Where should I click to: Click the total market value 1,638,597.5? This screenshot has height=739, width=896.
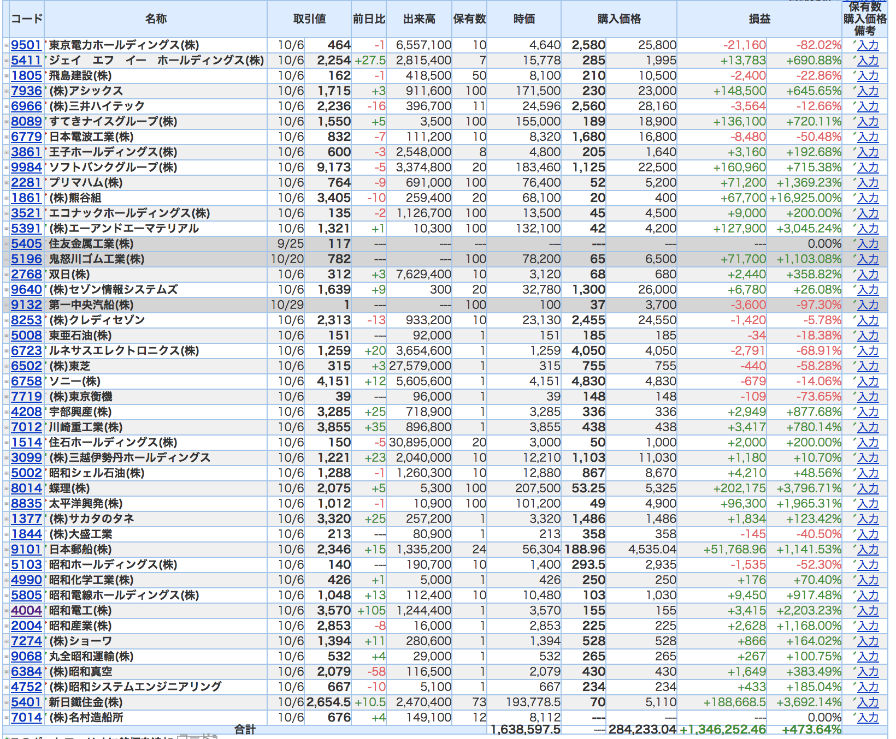[526, 730]
